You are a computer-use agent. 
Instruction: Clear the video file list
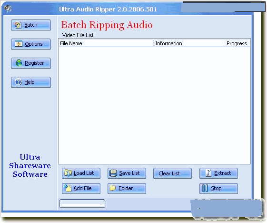172,173
